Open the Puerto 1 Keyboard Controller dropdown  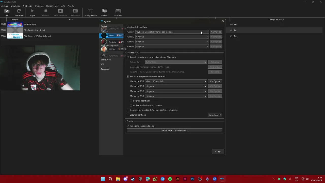(172, 32)
